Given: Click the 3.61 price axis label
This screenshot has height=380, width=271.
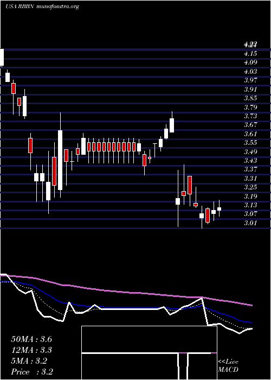Looking at the screenshot, I should coord(250,134).
